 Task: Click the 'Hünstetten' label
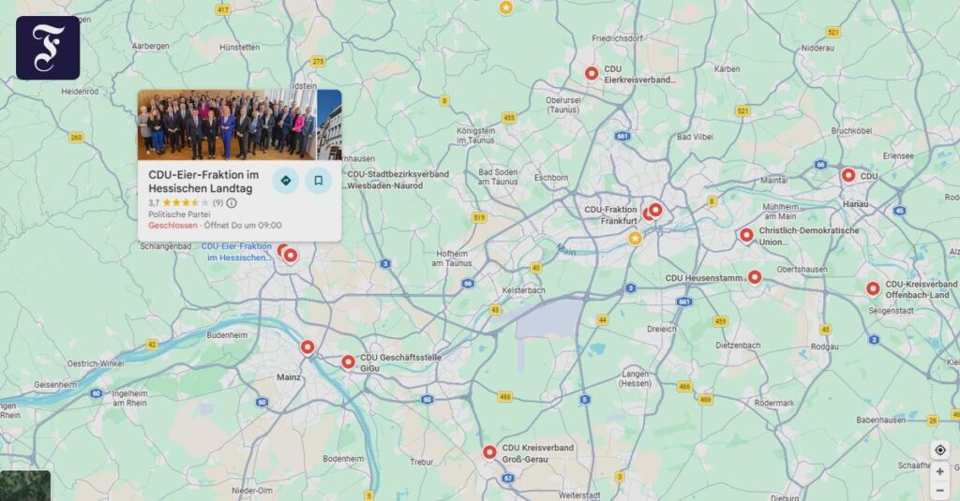click(239, 47)
